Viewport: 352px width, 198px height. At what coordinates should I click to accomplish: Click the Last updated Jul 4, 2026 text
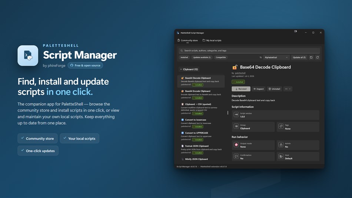[243, 76]
